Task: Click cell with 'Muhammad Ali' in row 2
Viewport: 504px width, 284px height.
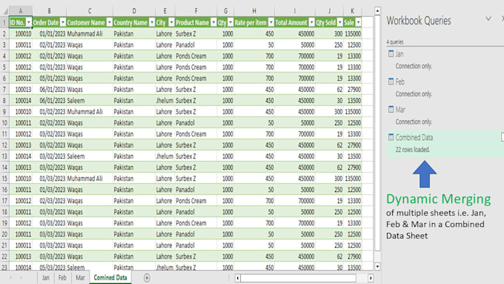Action: tap(90, 33)
